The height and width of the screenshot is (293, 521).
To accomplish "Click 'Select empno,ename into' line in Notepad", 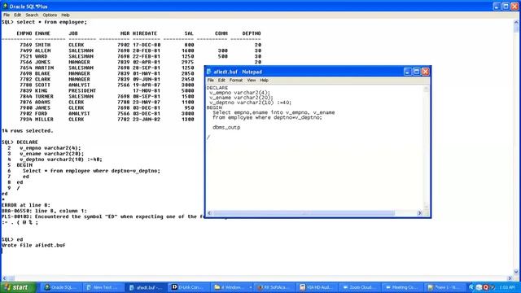I will coord(274,112).
